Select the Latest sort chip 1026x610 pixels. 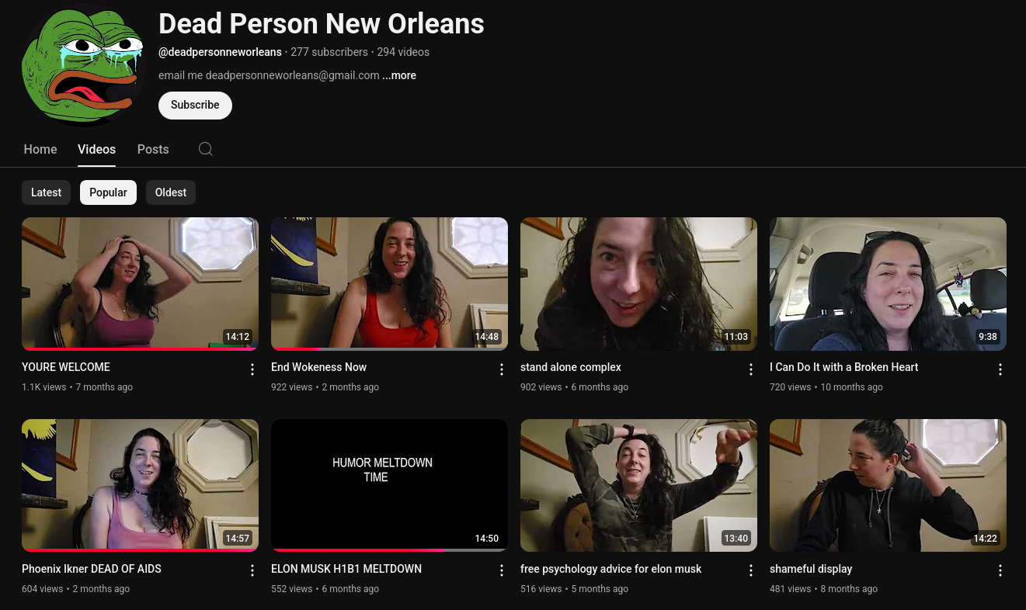click(x=46, y=192)
